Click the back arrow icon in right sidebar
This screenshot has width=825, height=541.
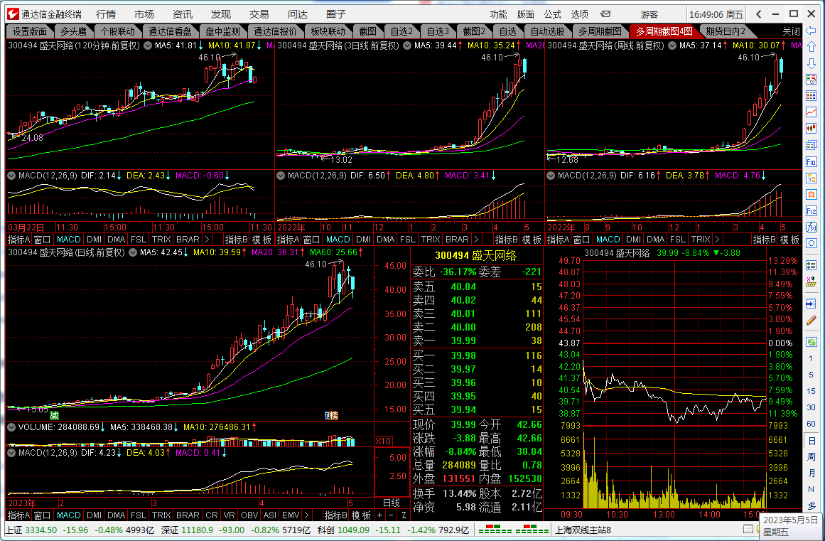pos(811,31)
